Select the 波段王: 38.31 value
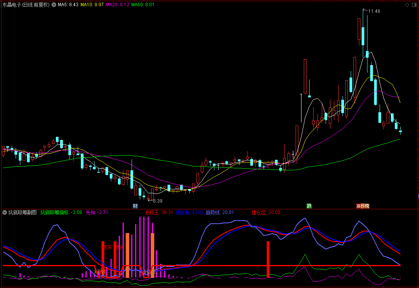Viewport: 419px width, 288px height. pyautogui.click(x=159, y=212)
